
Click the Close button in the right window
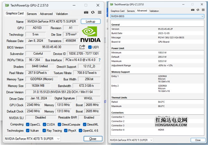(x=198, y=140)
